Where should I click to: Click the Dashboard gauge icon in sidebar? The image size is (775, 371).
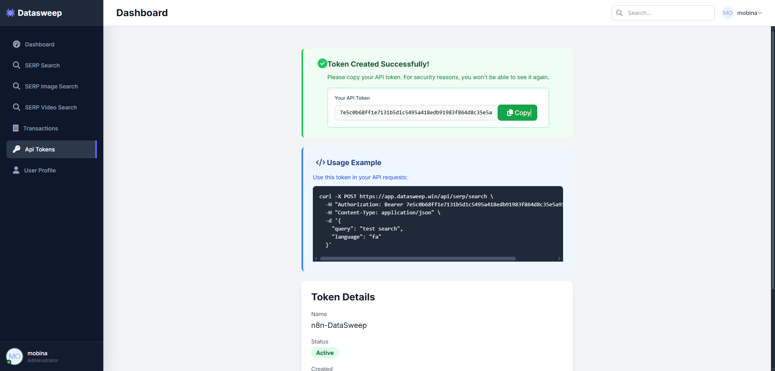pos(17,44)
